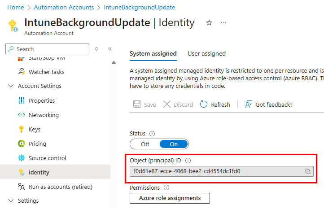Expand the Settings section

(11, 200)
